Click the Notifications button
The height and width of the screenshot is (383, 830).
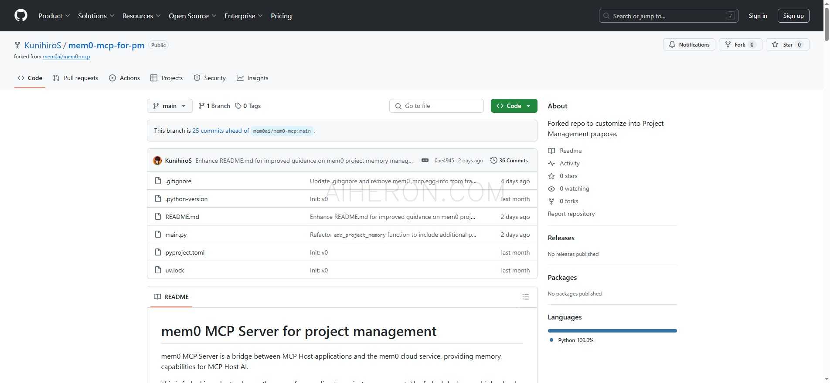point(689,44)
